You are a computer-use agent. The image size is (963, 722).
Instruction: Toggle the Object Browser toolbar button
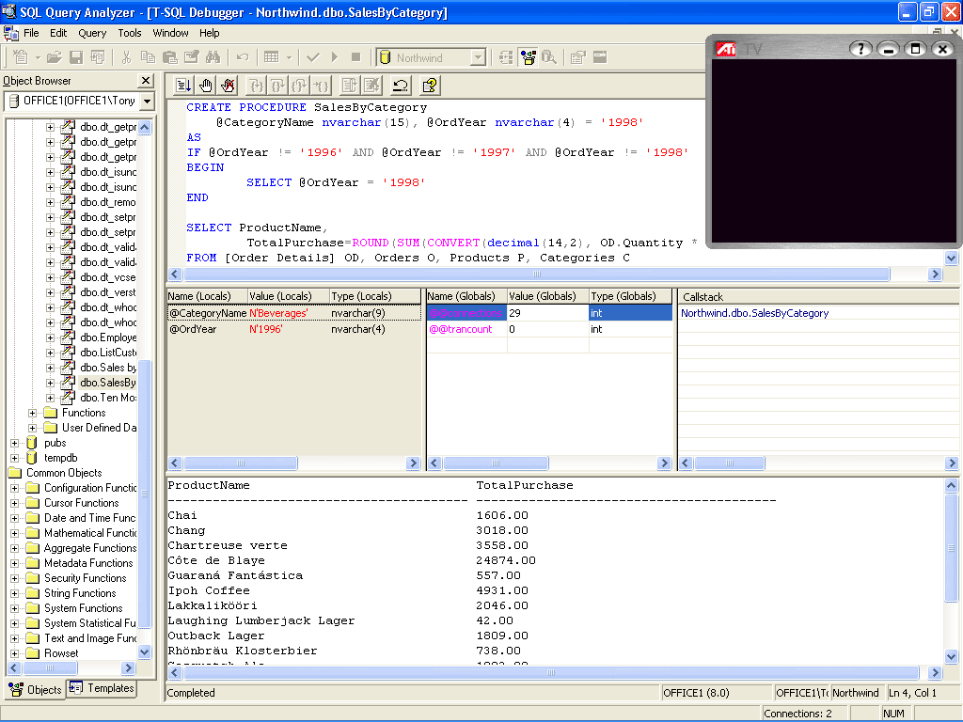tap(529, 57)
